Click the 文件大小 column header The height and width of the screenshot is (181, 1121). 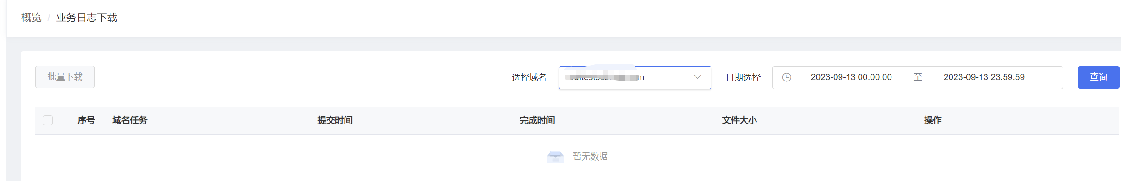click(x=740, y=120)
